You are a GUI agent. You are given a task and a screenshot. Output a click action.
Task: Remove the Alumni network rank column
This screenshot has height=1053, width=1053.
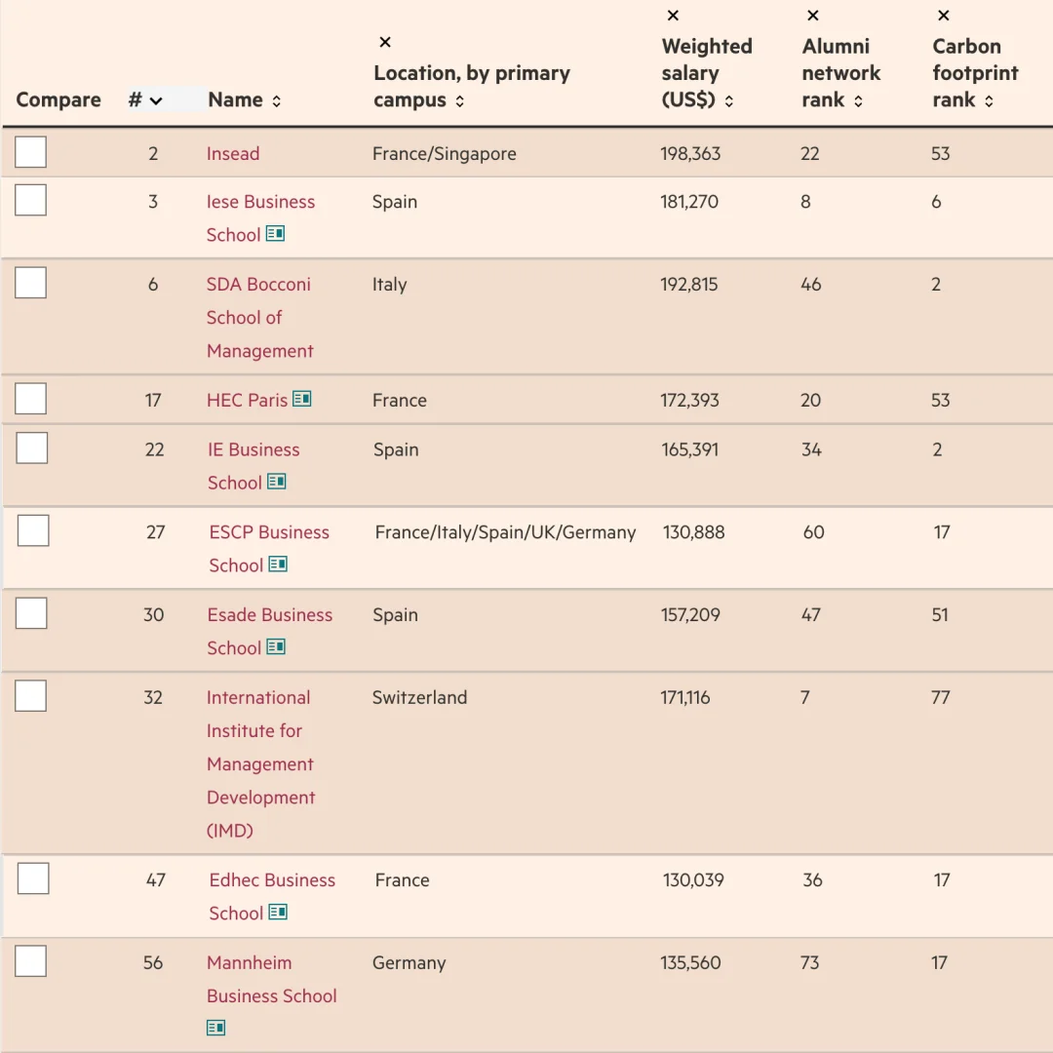click(x=813, y=16)
